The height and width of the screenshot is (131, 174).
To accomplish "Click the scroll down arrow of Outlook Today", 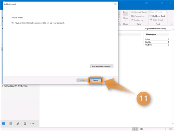I will 173,123.
